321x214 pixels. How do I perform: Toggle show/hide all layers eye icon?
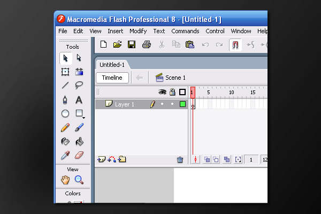point(162,92)
